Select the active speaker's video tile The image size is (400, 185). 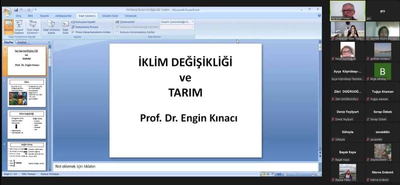click(347, 10)
